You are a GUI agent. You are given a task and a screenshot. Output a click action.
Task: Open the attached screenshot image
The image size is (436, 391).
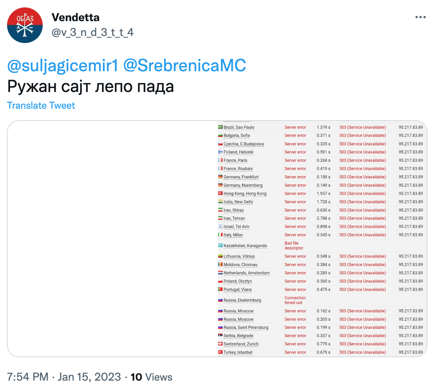click(x=217, y=239)
